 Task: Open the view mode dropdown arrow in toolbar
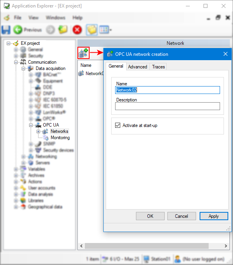pos(110,30)
